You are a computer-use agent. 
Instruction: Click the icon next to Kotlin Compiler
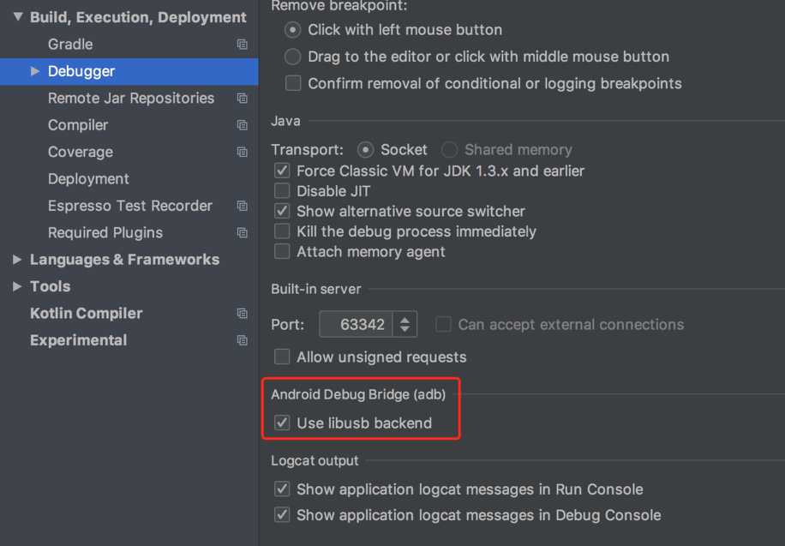(242, 313)
